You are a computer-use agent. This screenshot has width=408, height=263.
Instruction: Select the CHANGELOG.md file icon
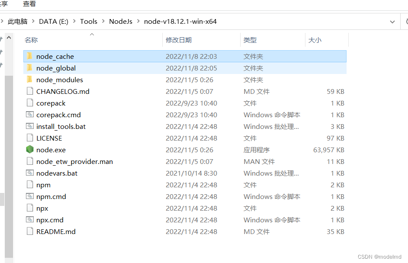point(29,91)
